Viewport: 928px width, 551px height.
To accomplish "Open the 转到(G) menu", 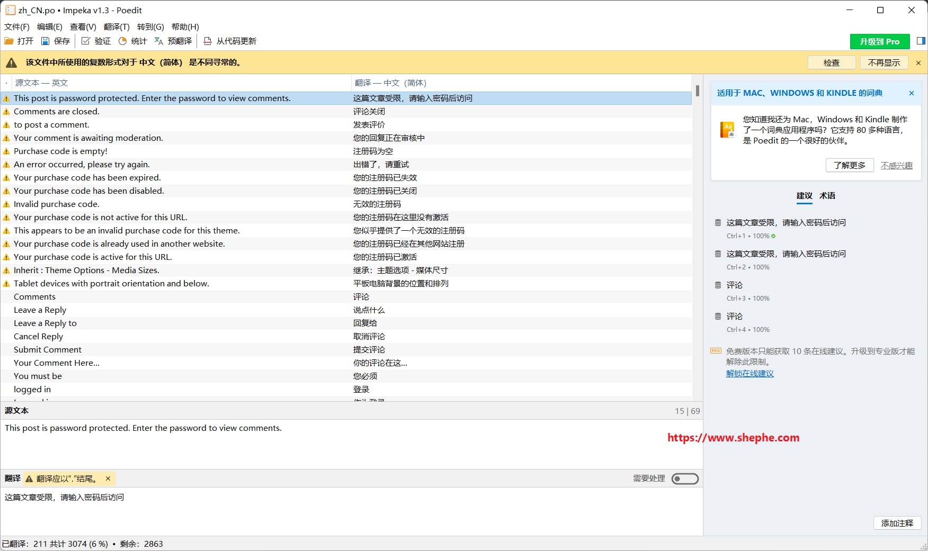I will (150, 26).
